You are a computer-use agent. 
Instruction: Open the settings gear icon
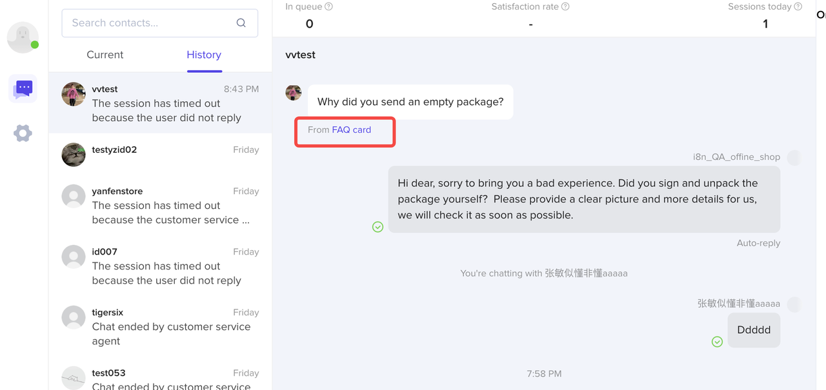23,133
